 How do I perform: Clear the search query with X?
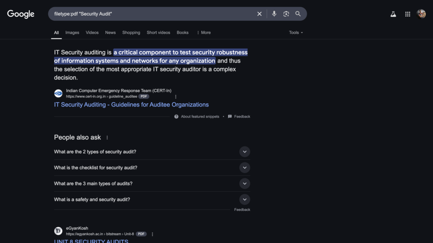coord(259,14)
